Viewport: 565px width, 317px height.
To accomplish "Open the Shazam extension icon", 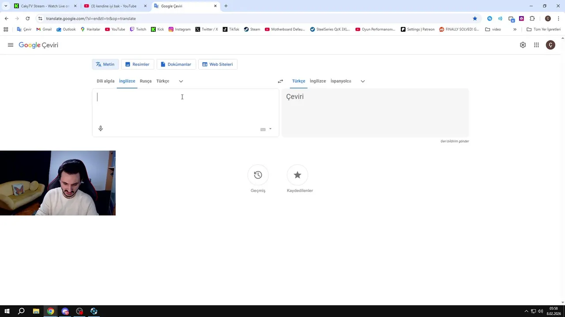I will 490,18.
